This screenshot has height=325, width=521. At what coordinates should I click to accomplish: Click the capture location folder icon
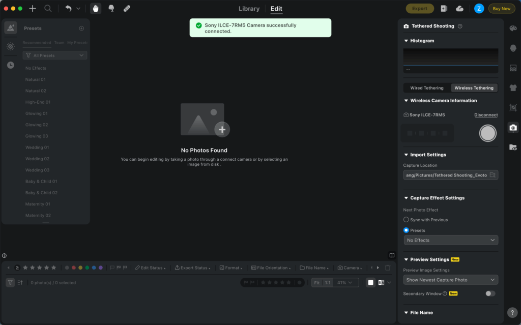pos(493,175)
